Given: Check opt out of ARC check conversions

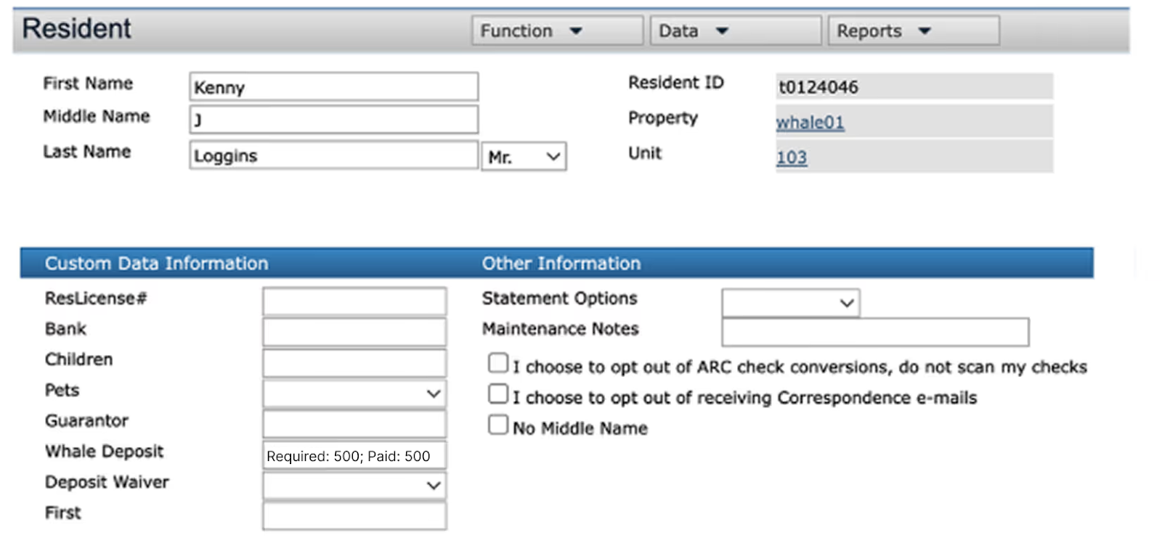Looking at the screenshot, I should click(x=498, y=363).
